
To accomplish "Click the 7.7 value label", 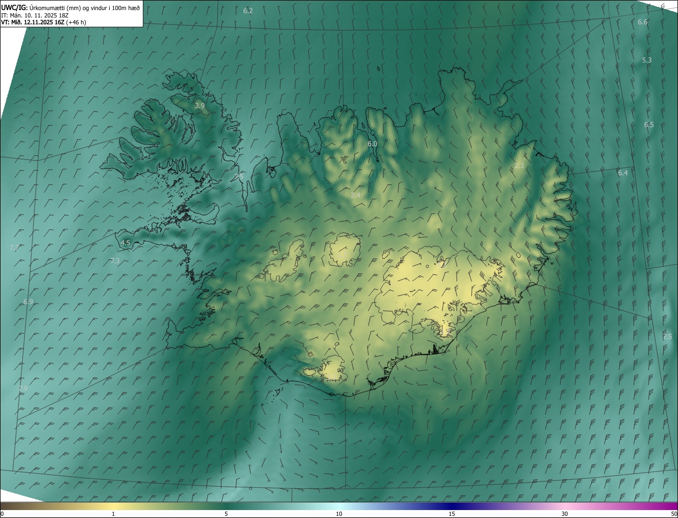I will (14, 248).
